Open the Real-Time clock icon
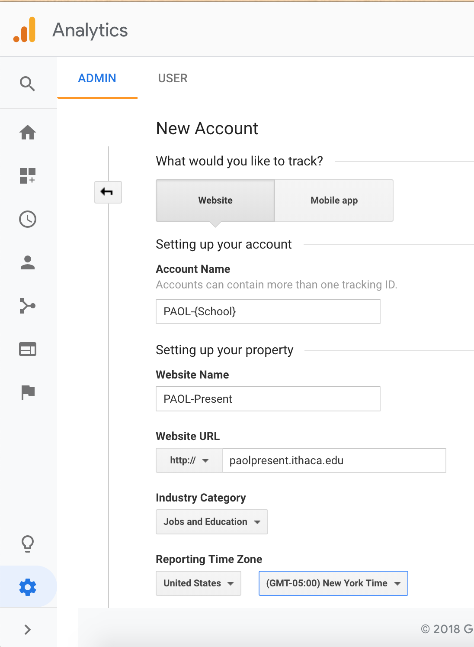Screen dimensions: 474x647 click(x=28, y=219)
